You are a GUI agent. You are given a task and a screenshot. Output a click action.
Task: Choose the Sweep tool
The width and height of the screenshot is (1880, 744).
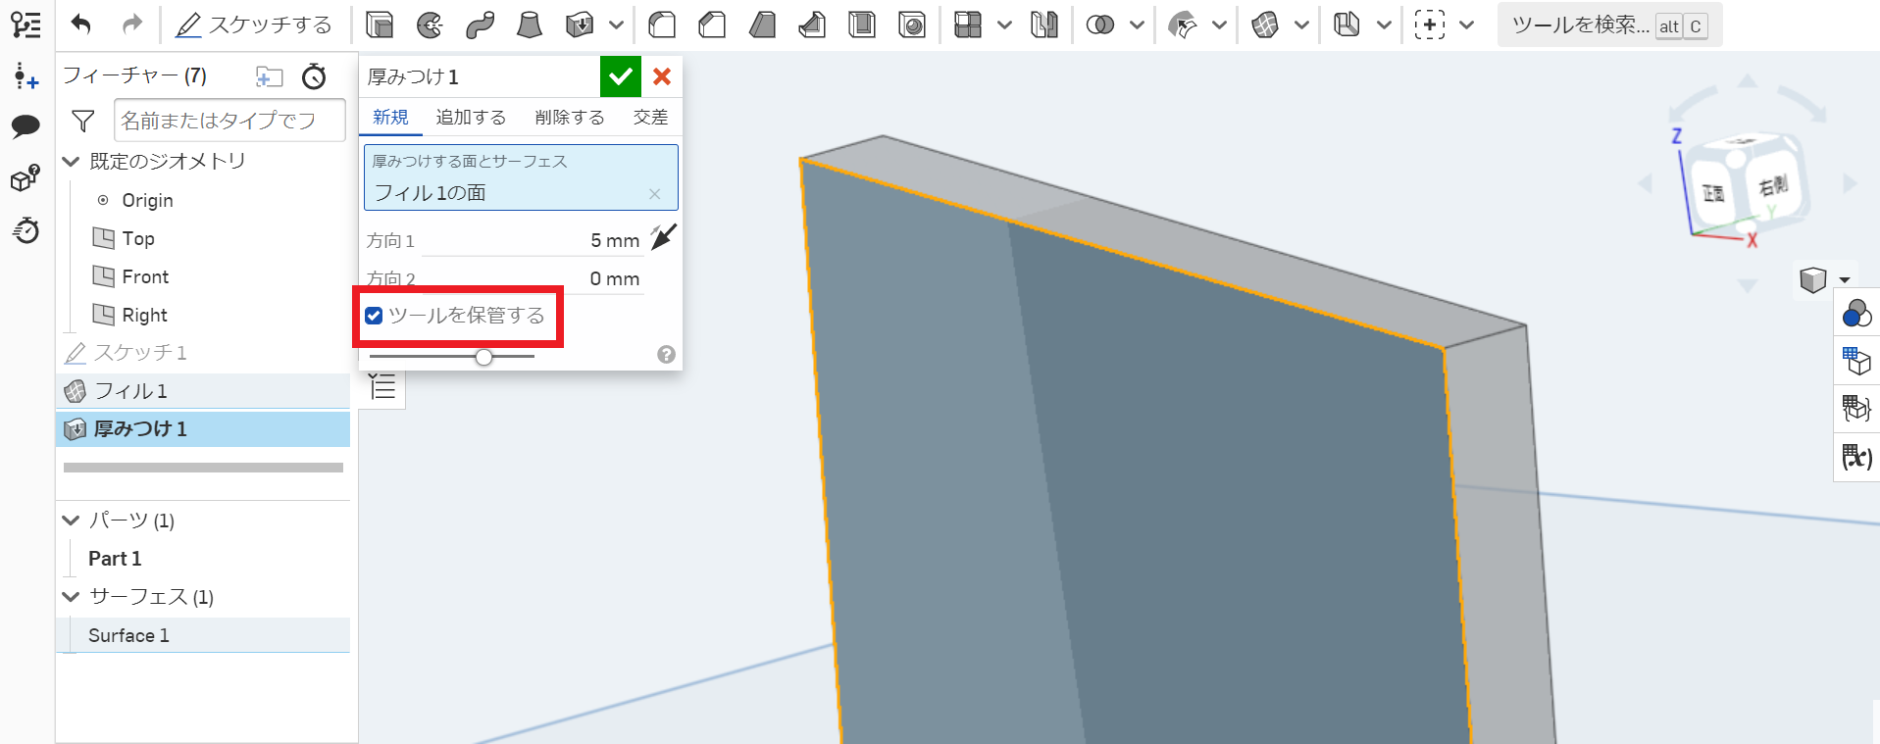point(480,25)
